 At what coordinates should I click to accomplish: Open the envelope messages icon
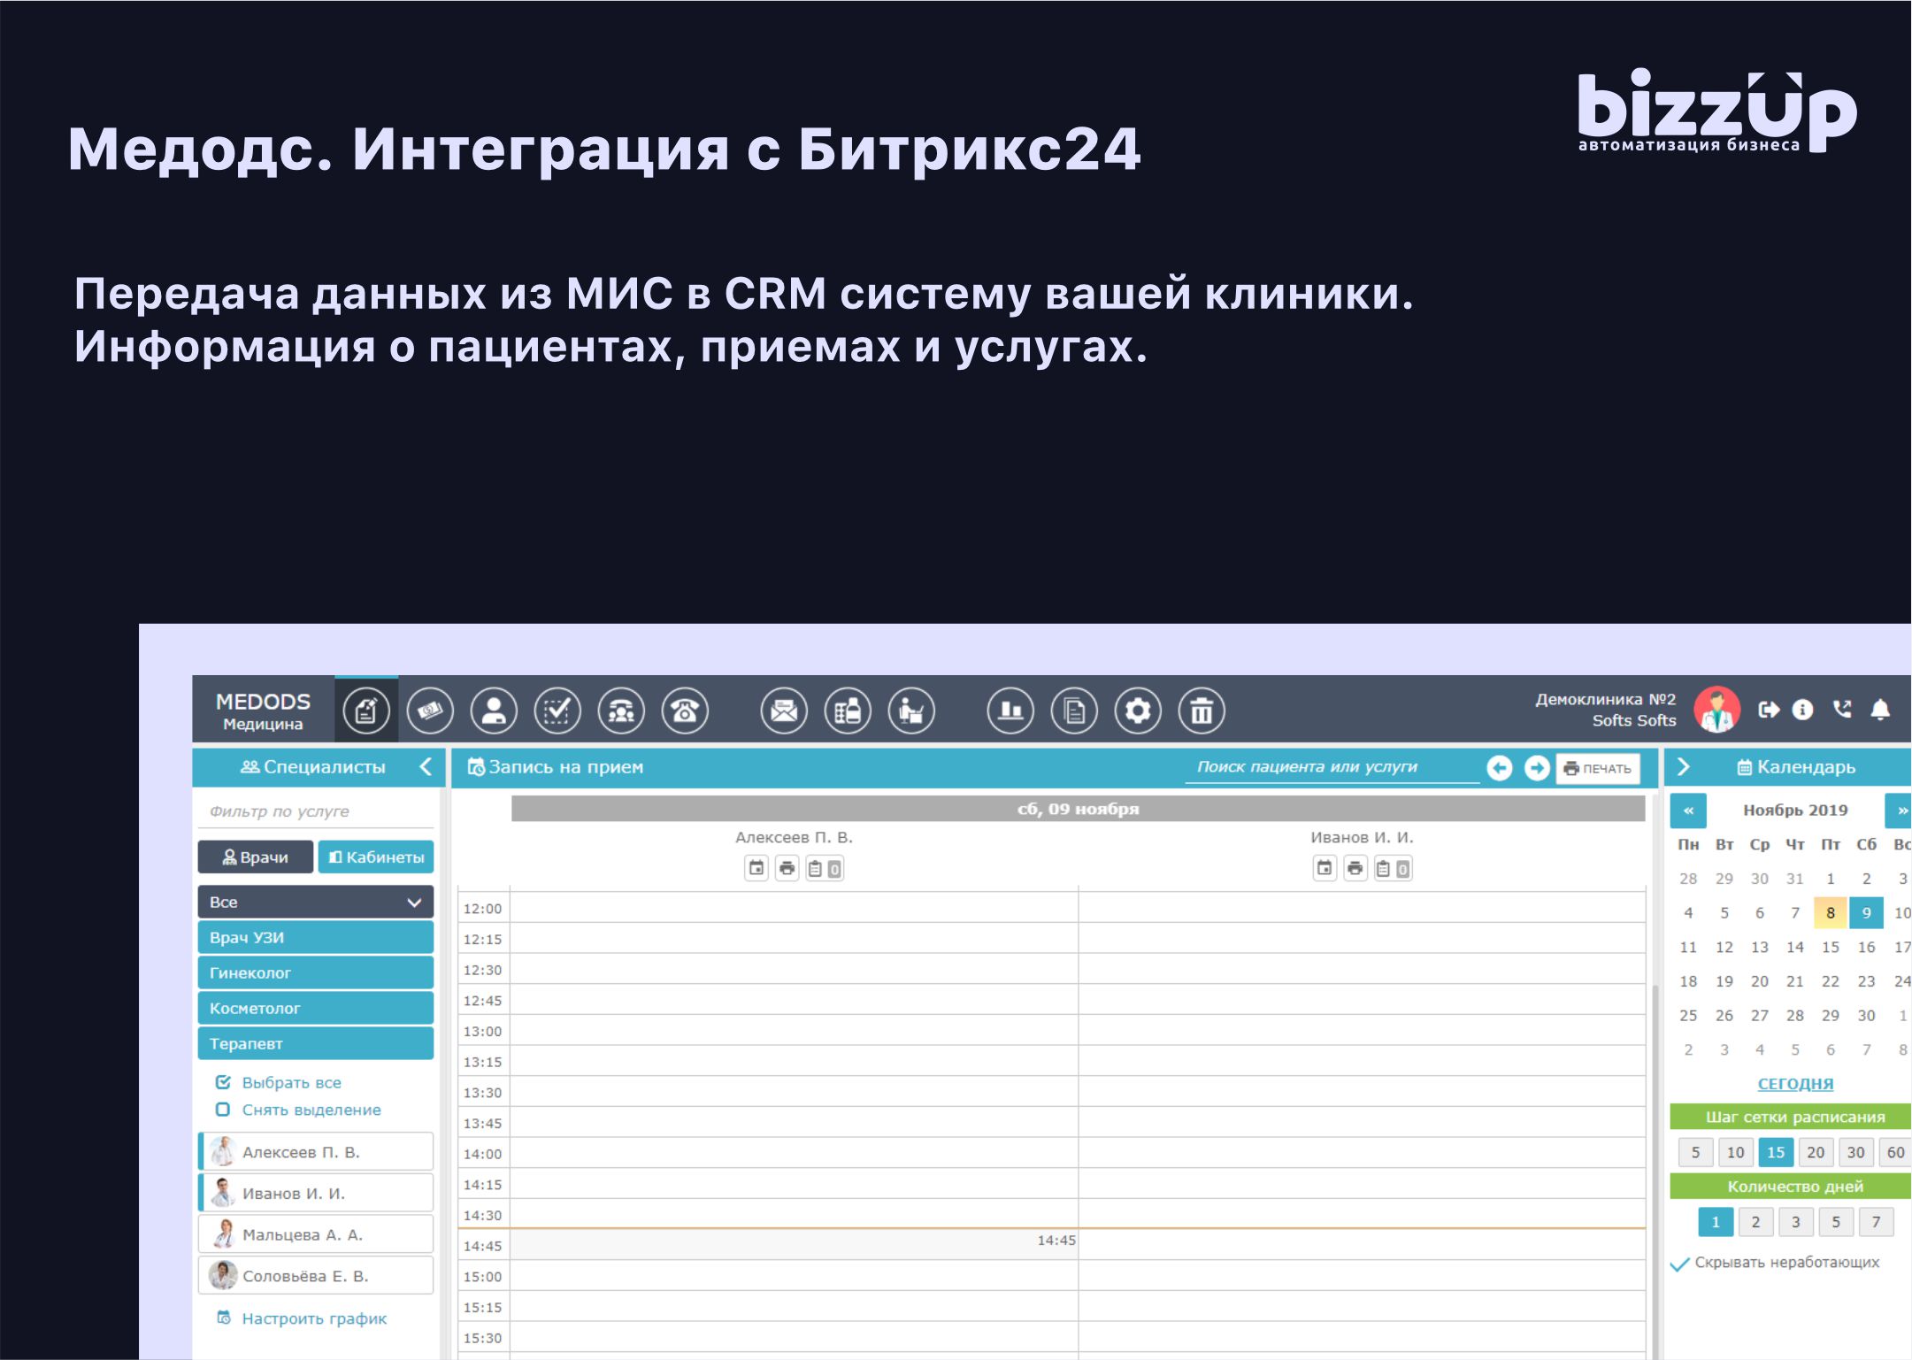click(x=784, y=711)
